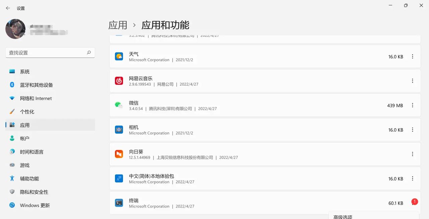The image size is (429, 219).
Task: Open 网络和 Internet settings category
Action: (x=50, y=98)
